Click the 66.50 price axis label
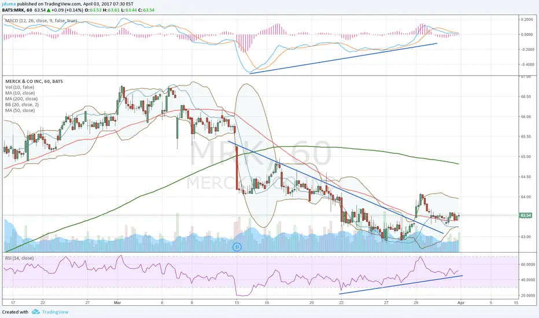 coord(526,97)
